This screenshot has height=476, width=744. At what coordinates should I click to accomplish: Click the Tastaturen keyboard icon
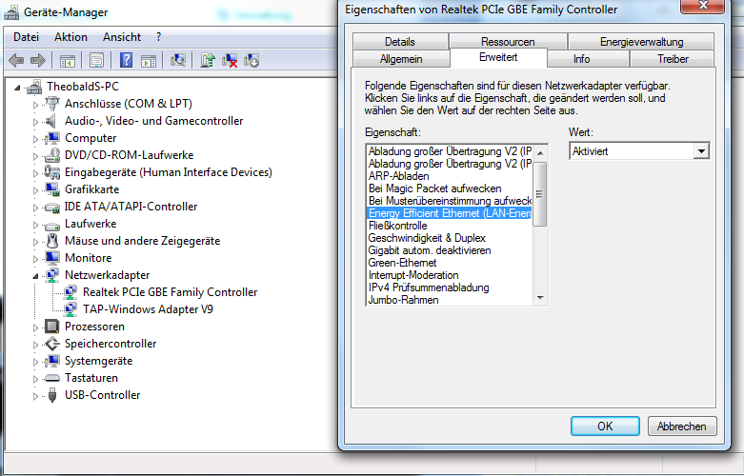tap(51, 378)
